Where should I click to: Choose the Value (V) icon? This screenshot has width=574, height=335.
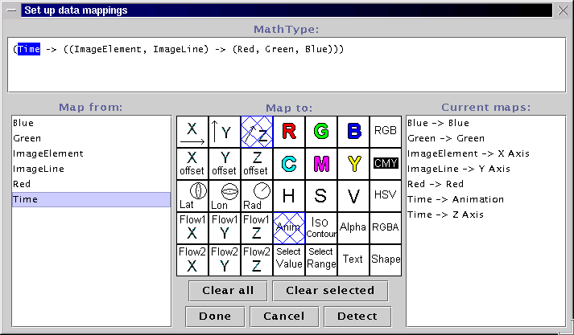(353, 196)
